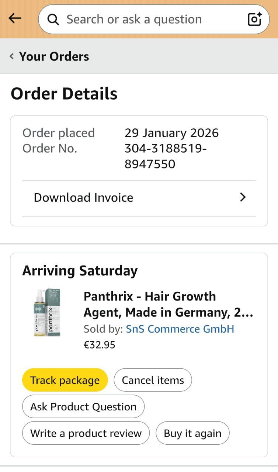Select the order number text

[x=165, y=156]
